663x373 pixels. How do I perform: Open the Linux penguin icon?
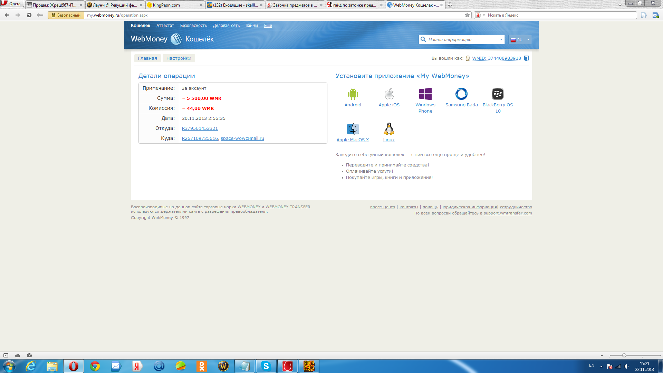point(389,129)
